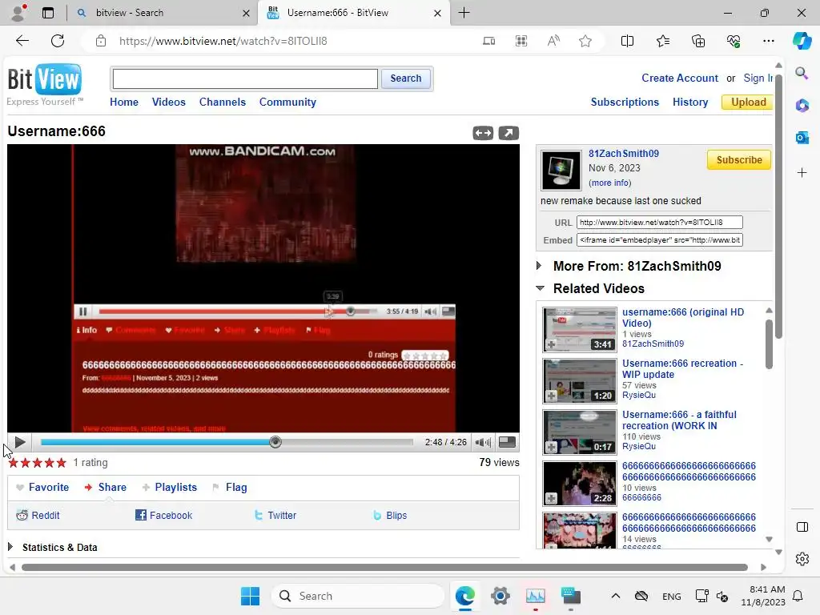820x615 pixels.
Task: Rate the video five stars
Action: (x=62, y=463)
